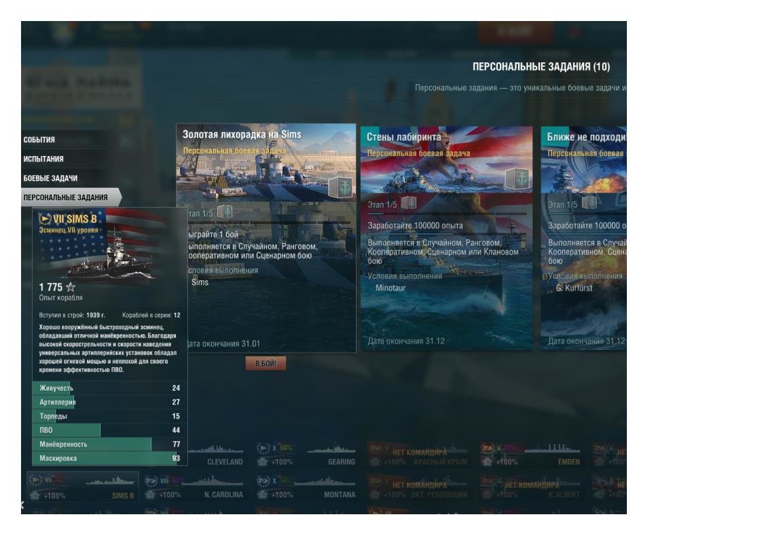
Task: Click the Артиллерия stat row showing 27
Action: coord(110,402)
